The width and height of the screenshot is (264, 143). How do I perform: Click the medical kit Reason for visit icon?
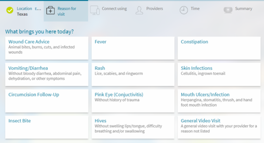coord(50,11)
